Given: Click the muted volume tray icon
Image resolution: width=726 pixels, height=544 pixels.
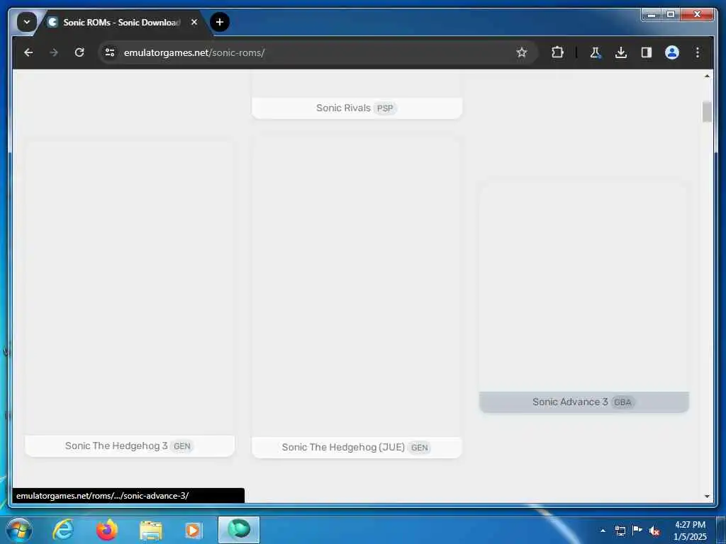Looking at the screenshot, I should pos(654,531).
